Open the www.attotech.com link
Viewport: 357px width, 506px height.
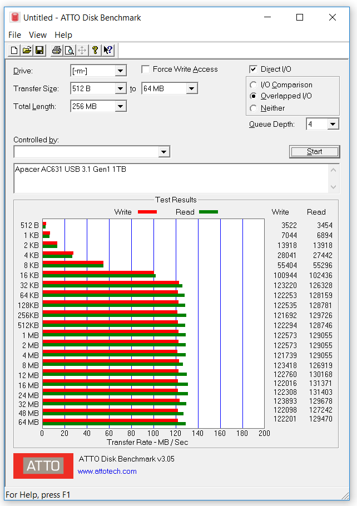(x=107, y=472)
